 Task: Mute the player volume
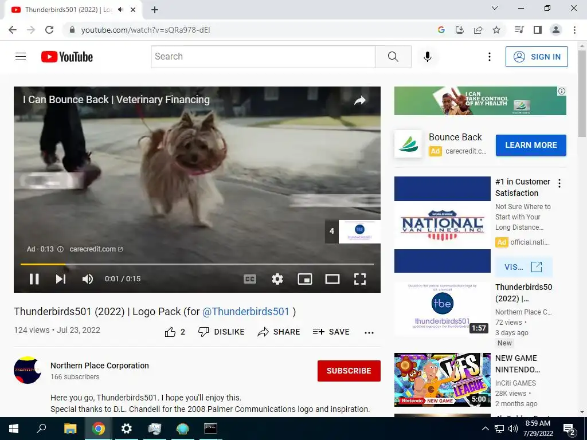coord(88,279)
